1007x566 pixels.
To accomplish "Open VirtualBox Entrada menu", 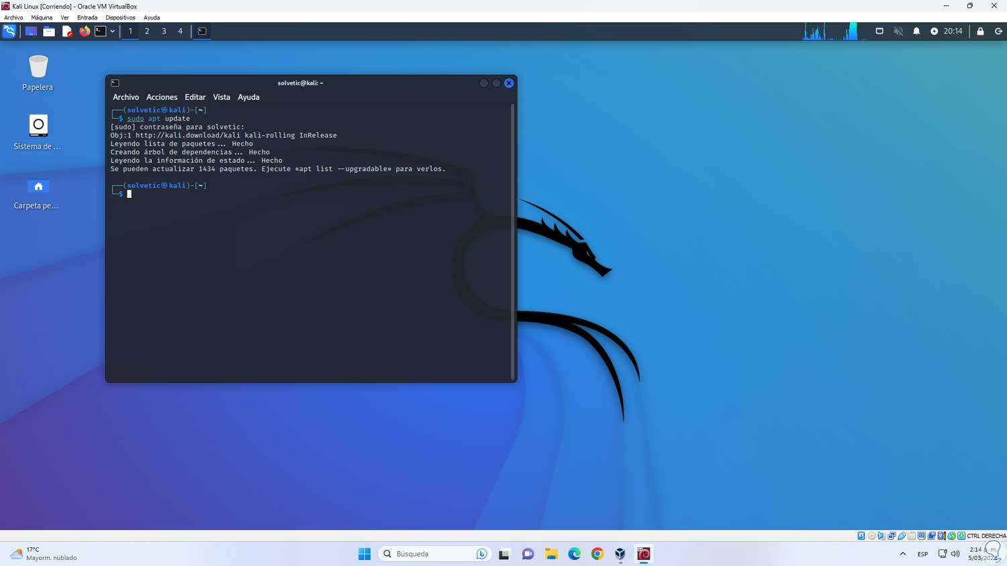I will 87,17.
